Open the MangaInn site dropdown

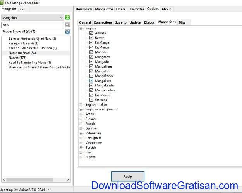[x=33, y=18]
